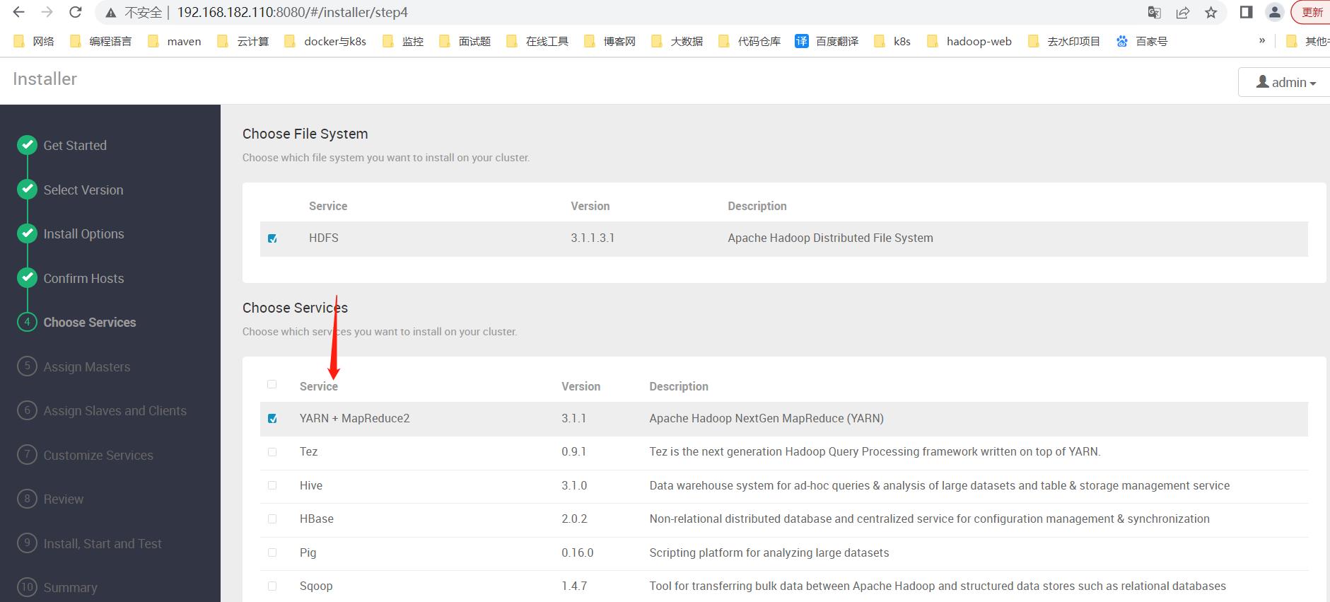The height and width of the screenshot is (602, 1330).
Task: Open the browser profile avatar icon
Action: 1274,12
